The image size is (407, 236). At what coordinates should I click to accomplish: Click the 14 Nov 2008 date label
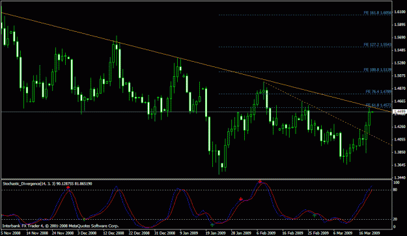[37, 233]
